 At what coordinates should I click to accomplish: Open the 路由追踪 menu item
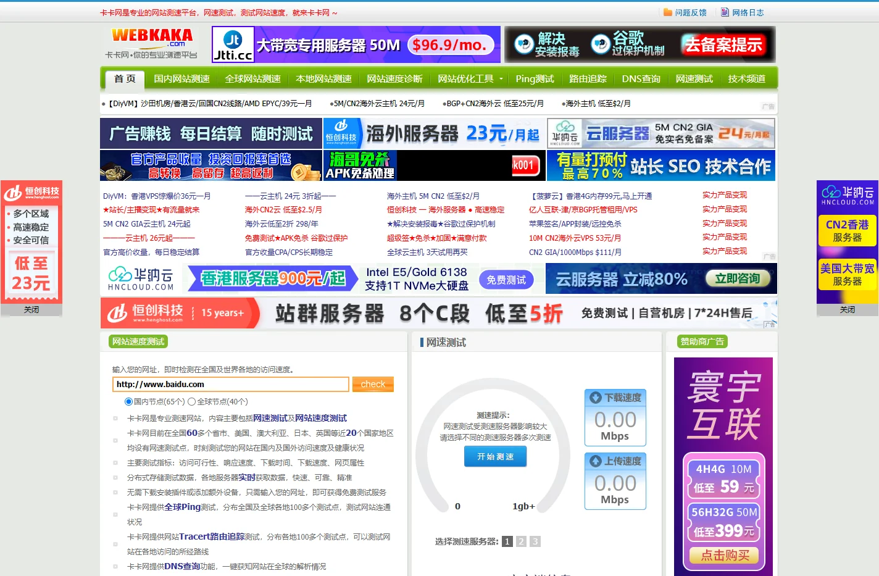click(588, 79)
